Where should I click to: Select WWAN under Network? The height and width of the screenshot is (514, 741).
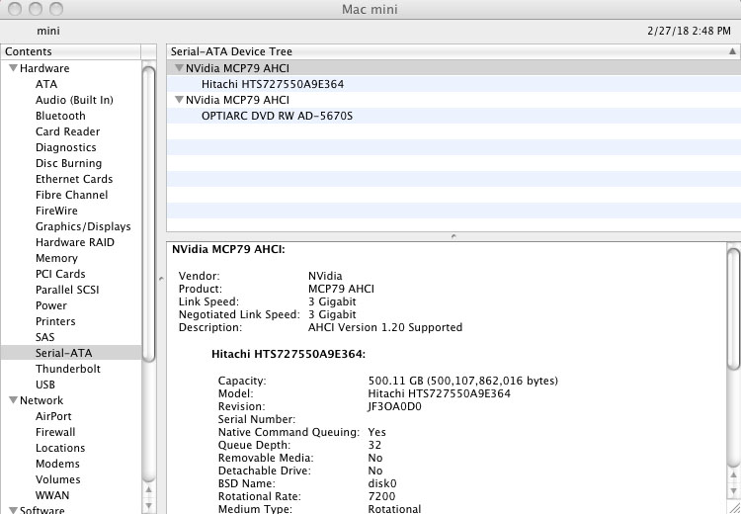pyautogui.click(x=52, y=495)
